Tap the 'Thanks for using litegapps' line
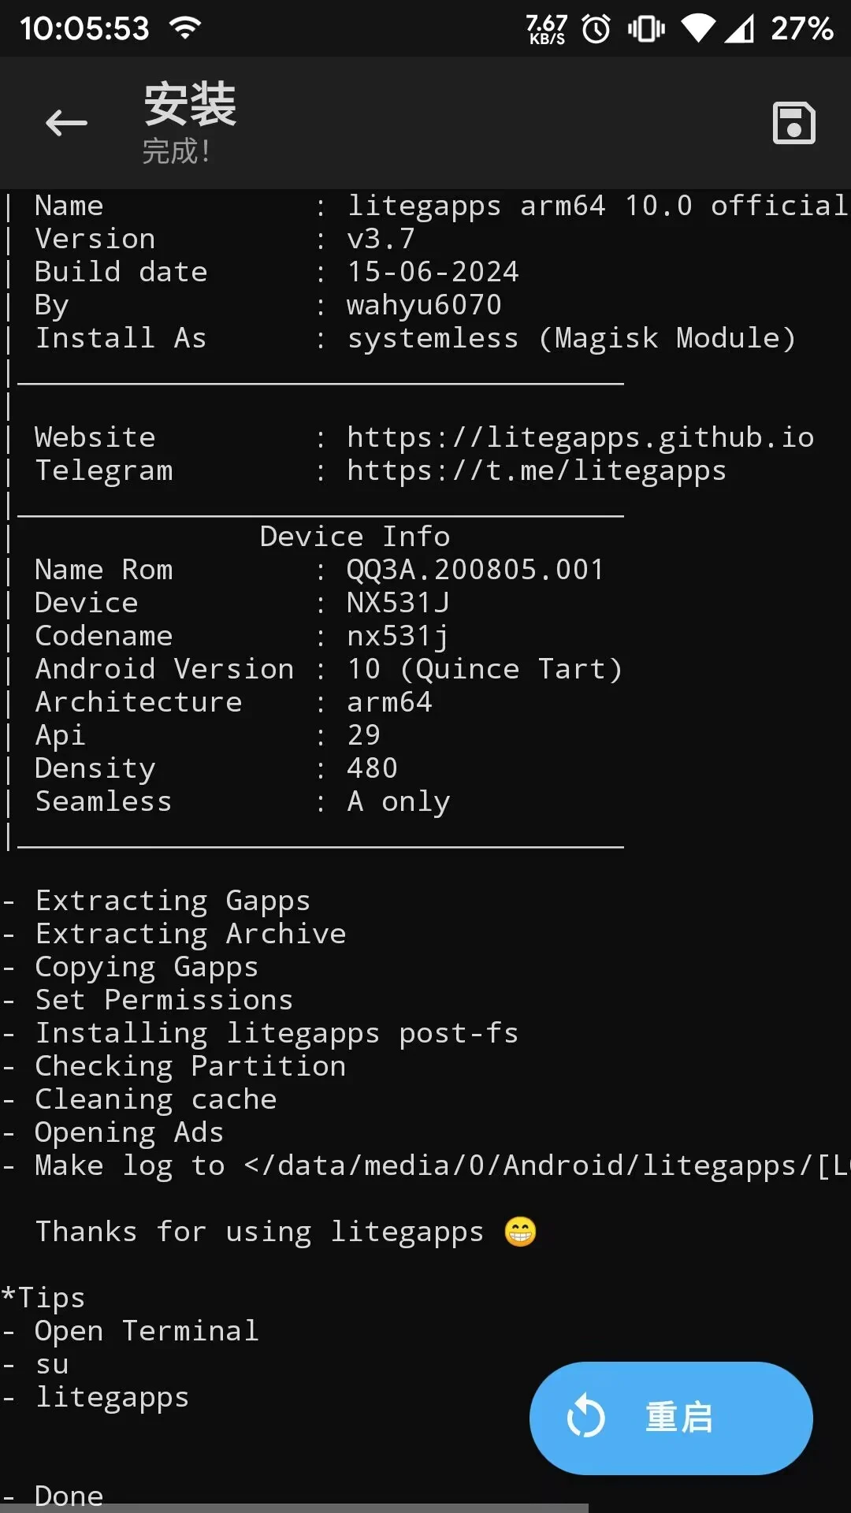Screen dimensions: 851x1513 (x=260, y=1231)
